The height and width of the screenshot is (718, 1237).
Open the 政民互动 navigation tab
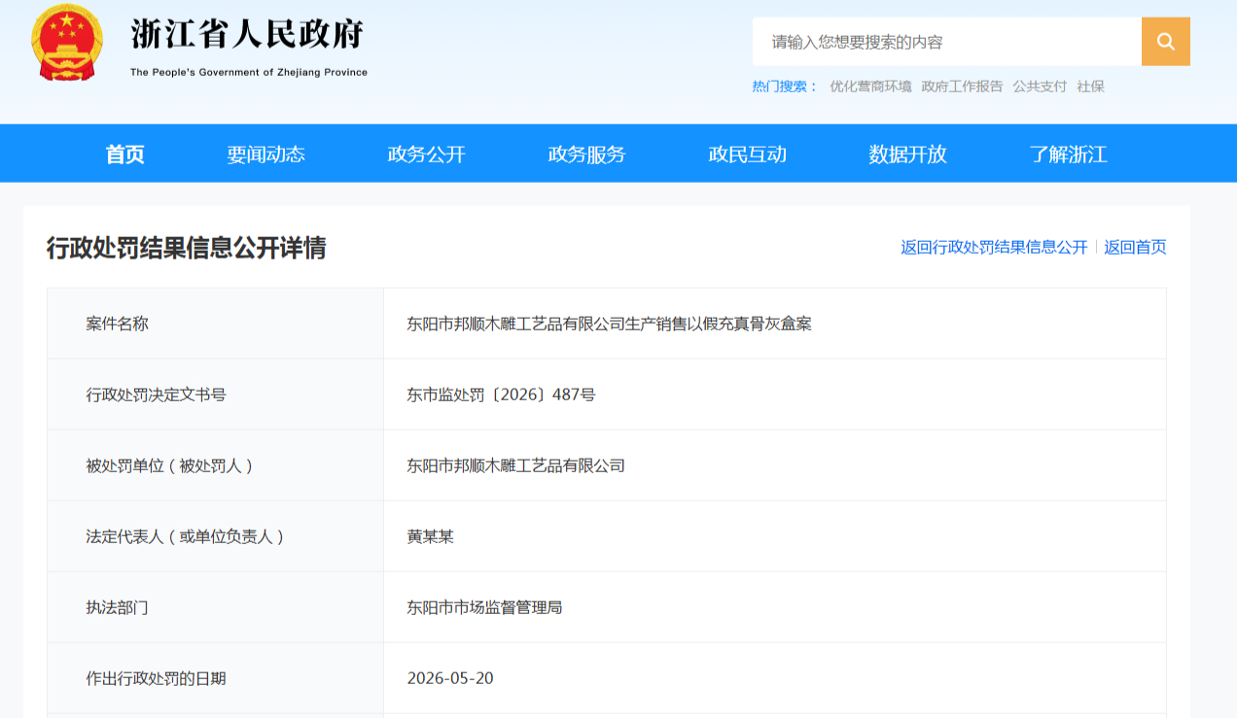pos(748,154)
